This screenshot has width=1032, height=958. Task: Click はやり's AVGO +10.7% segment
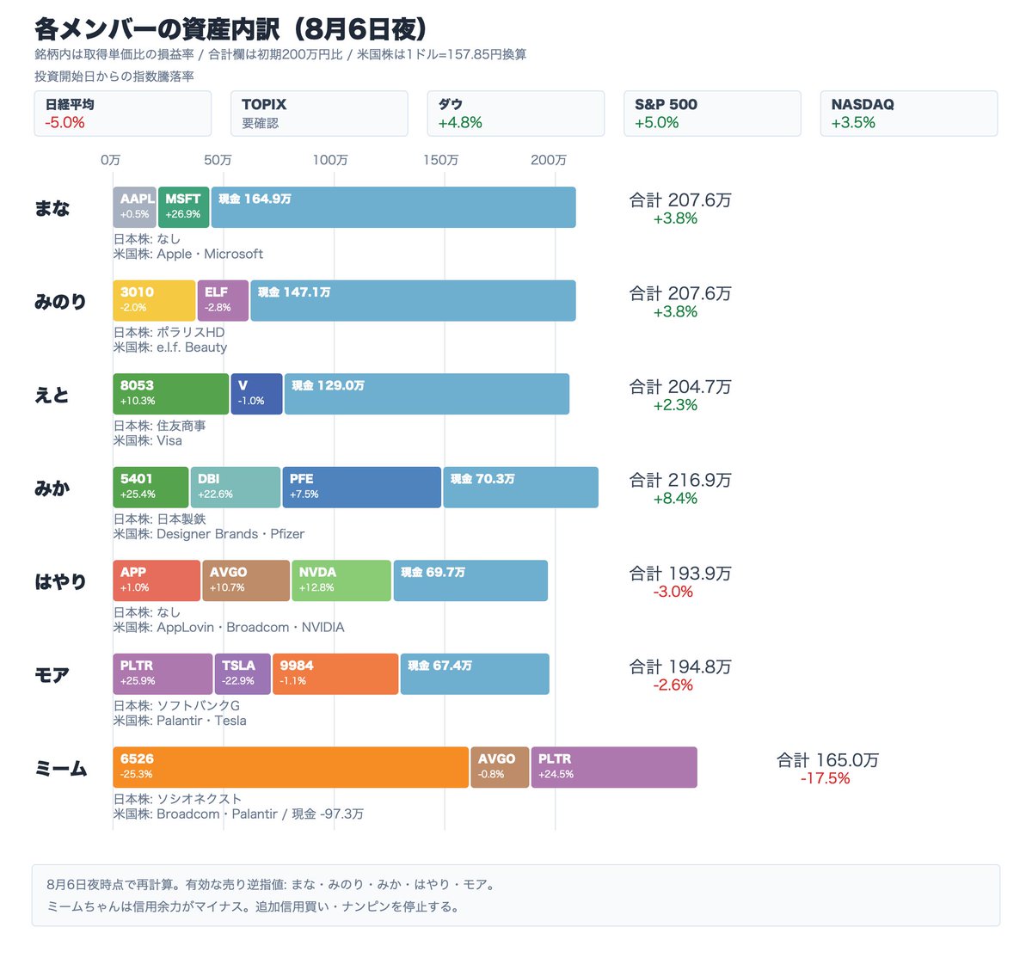click(x=247, y=580)
